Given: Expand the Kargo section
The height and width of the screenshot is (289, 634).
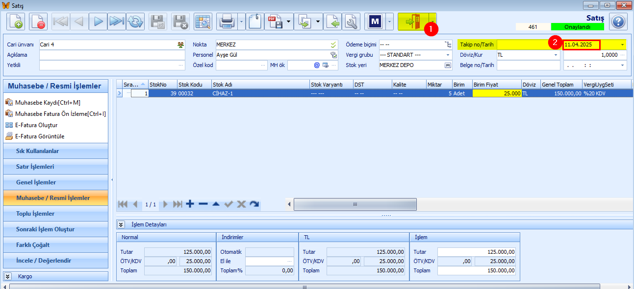Looking at the screenshot, I should point(7,276).
